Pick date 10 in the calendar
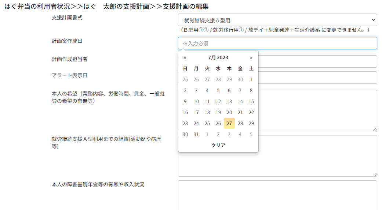The width and height of the screenshot is (386, 210). pyautogui.click(x=196, y=102)
